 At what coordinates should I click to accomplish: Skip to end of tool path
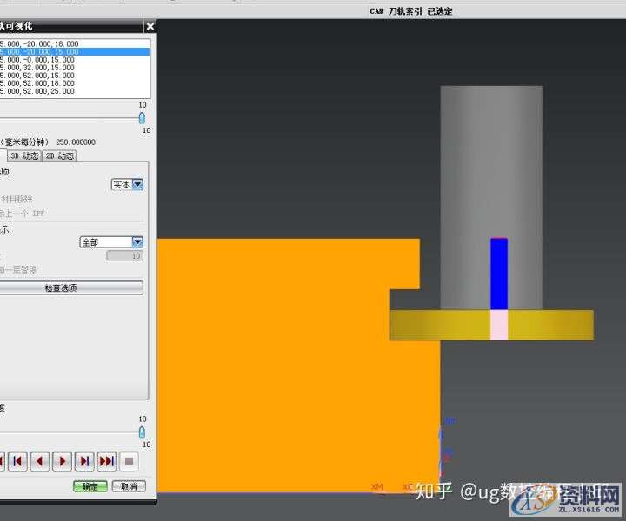pyautogui.click(x=106, y=461)
